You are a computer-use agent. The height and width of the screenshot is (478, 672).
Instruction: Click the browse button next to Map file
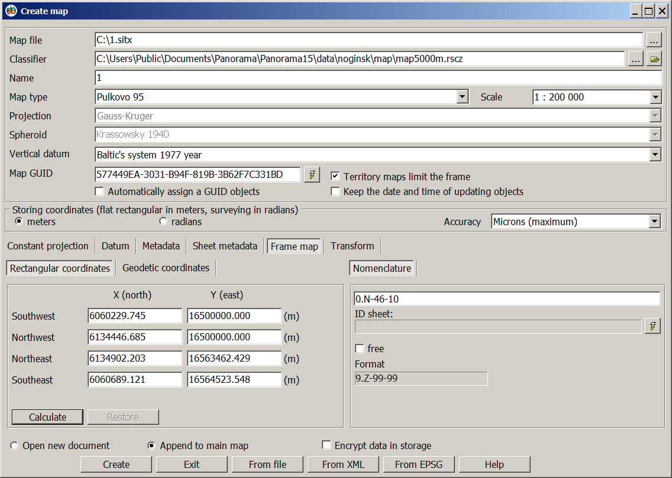(653, 40)
